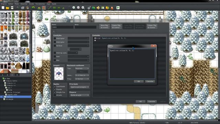
Task: Open the Desenhar menu
Action: [x=24, y=4]
